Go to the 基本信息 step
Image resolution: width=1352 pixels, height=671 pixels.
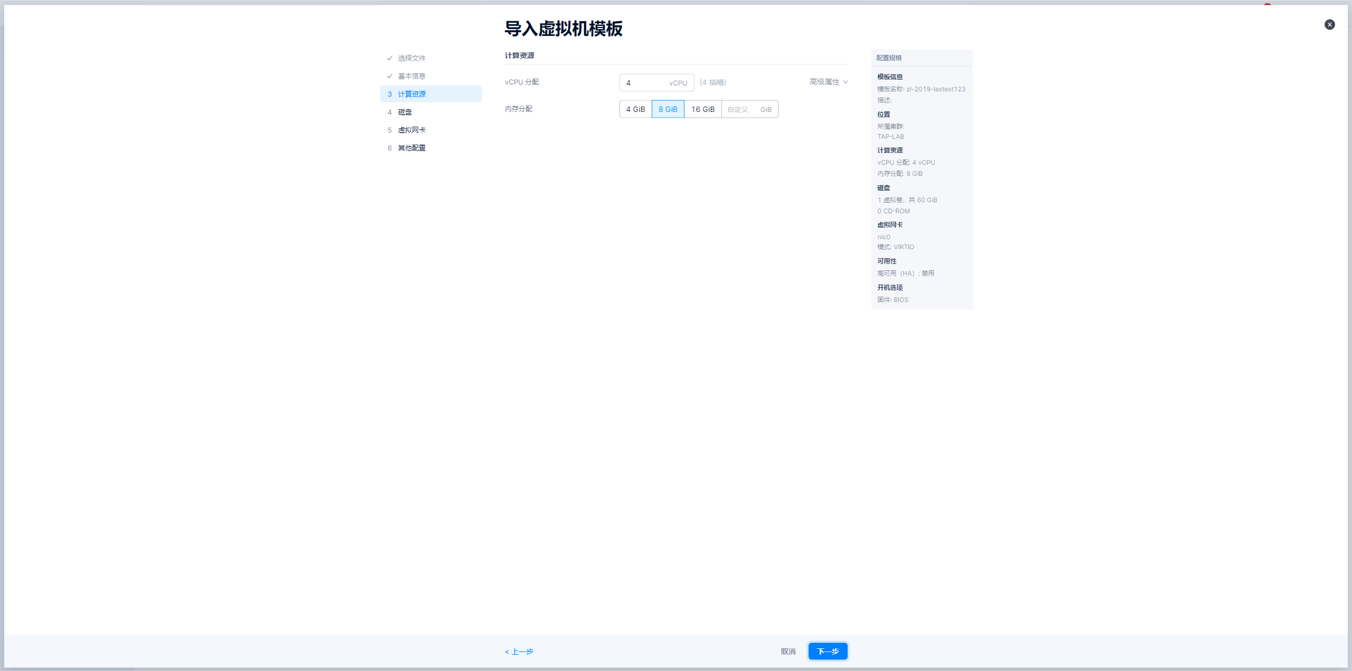(430, 76)
